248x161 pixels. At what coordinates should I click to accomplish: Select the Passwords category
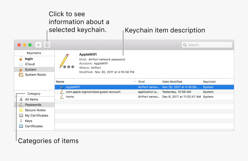34,105
